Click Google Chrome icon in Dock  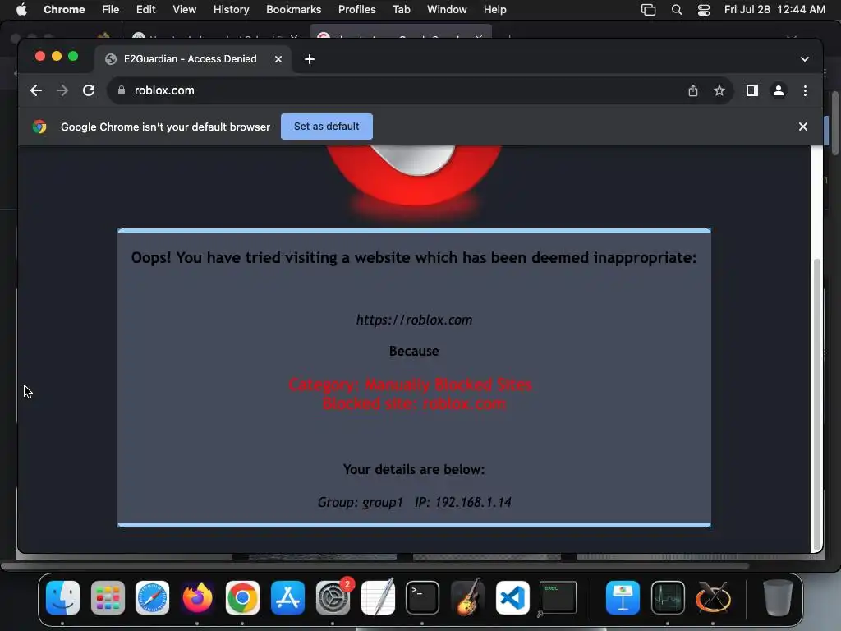(x=242, y=597)
